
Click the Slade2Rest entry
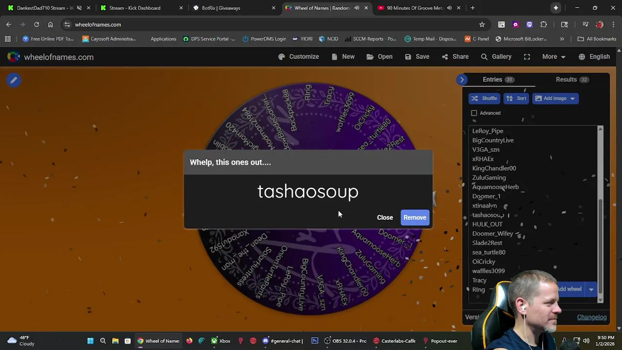click(x=487, y=243)
